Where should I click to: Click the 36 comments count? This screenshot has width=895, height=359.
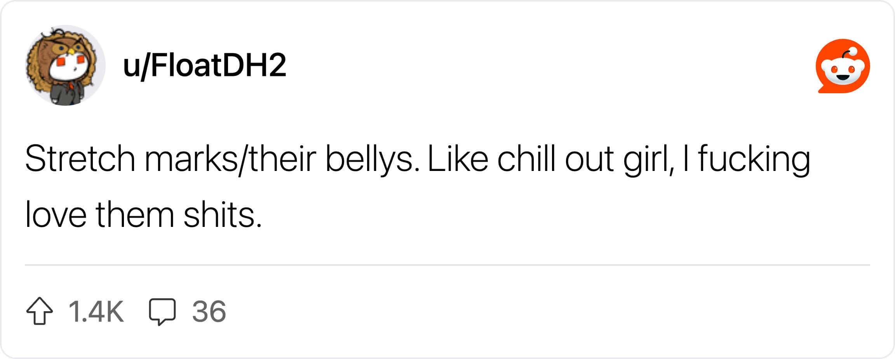(209, 311)
